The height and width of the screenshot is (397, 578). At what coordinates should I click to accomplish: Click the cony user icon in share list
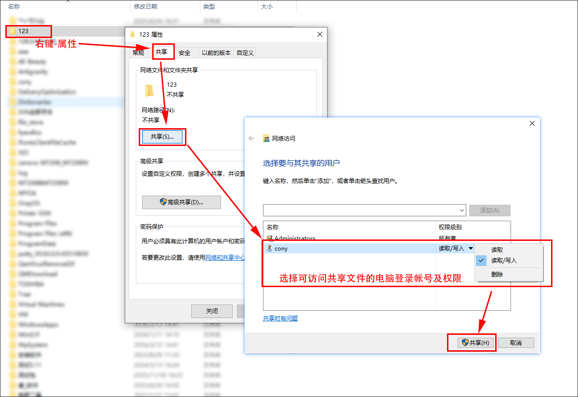click(270, 249)
